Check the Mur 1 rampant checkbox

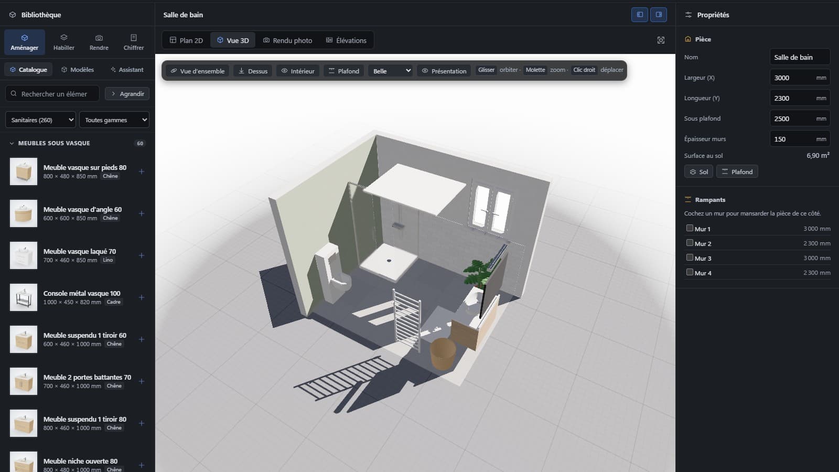pyautogui.click(x=690, y=228)
